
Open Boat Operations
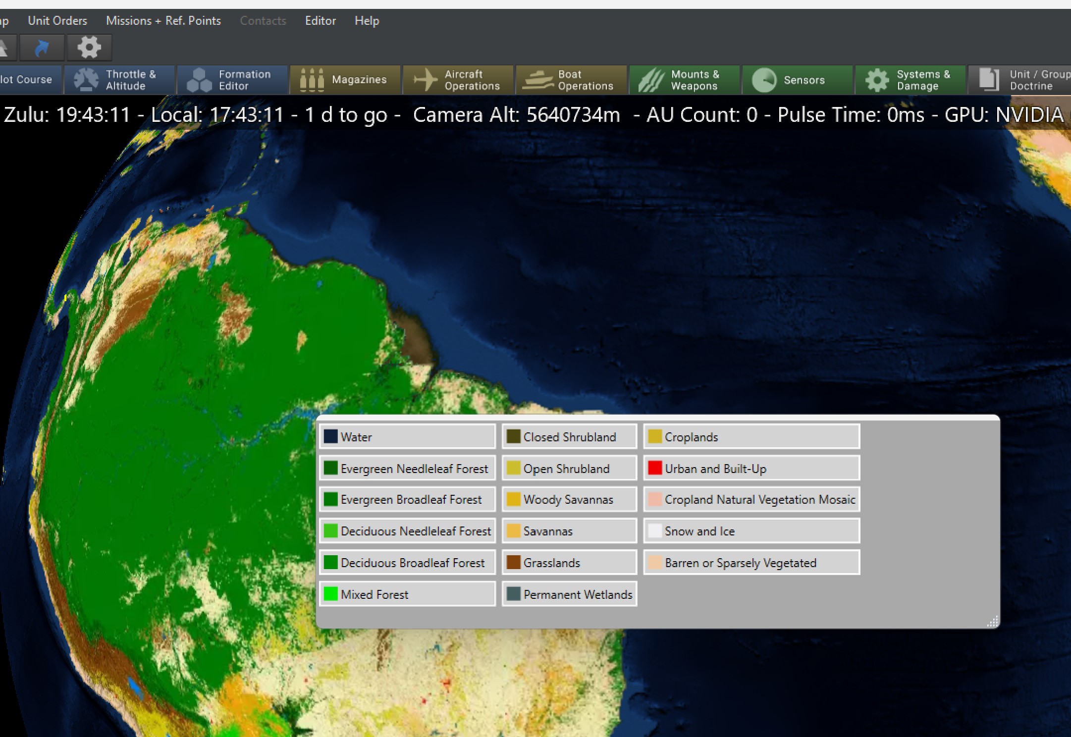[571, 80]
